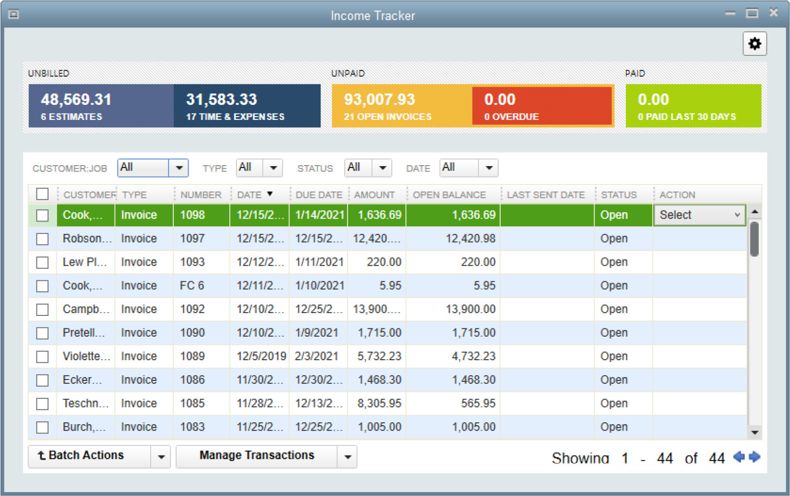Filter by the 6 Estimates unbilled block
Image resolution: width=790 pixels, height=496 pixels.
pyautogui.click(x=101, y=106)
